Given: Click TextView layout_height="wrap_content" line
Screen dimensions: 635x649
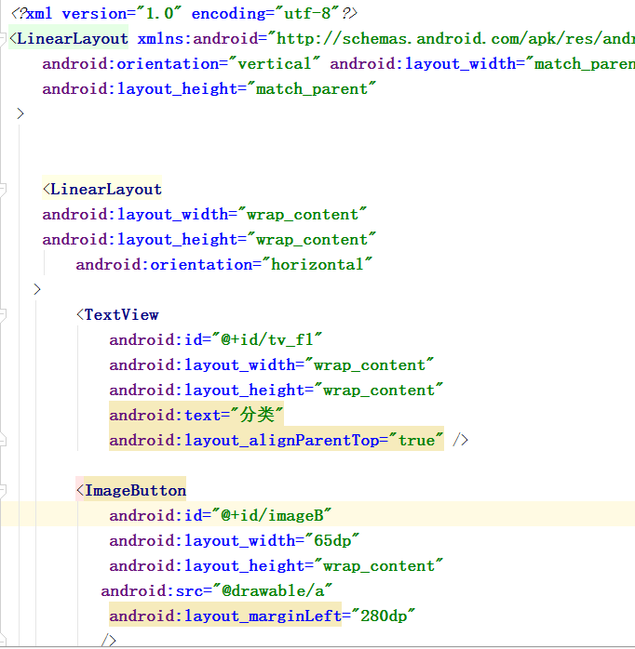Looking at the screenshot, I should (276, 391).
